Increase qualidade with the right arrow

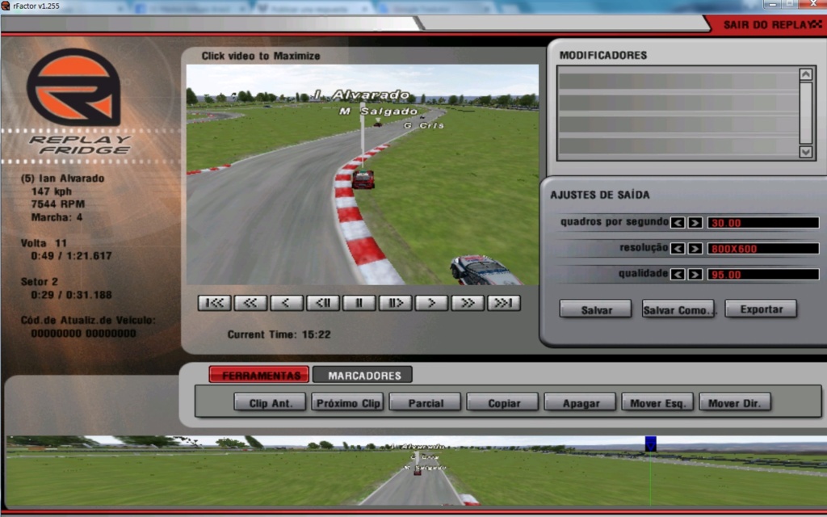click(695, 275)
